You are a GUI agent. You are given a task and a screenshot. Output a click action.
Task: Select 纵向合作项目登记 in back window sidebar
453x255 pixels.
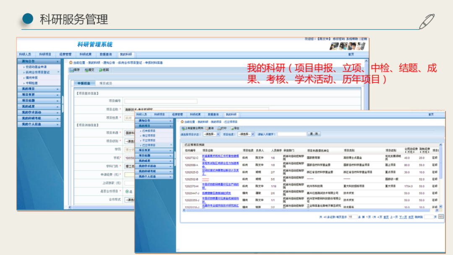point(38,72)
